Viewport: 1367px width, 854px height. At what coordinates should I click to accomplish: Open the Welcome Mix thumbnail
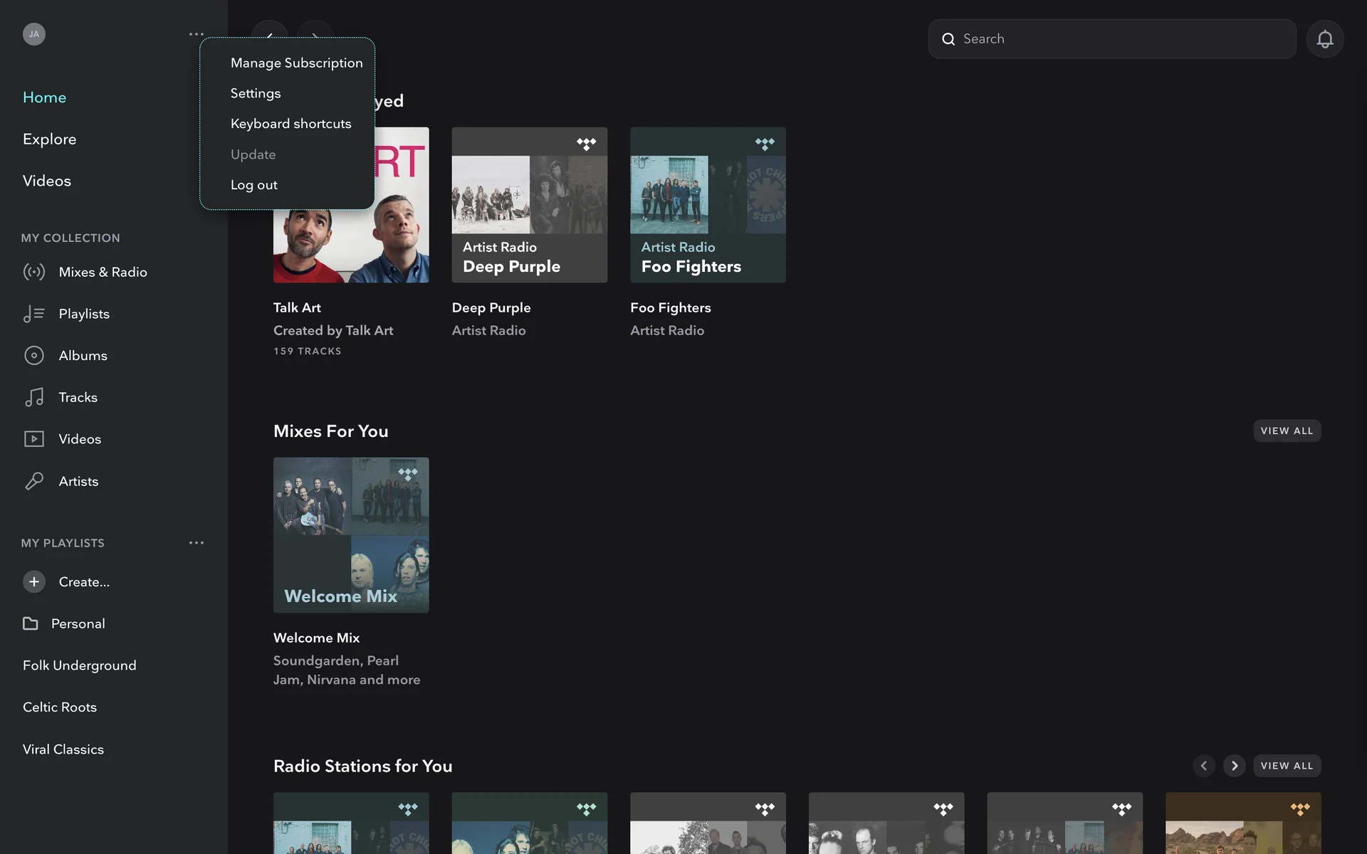tap(351, 534)
